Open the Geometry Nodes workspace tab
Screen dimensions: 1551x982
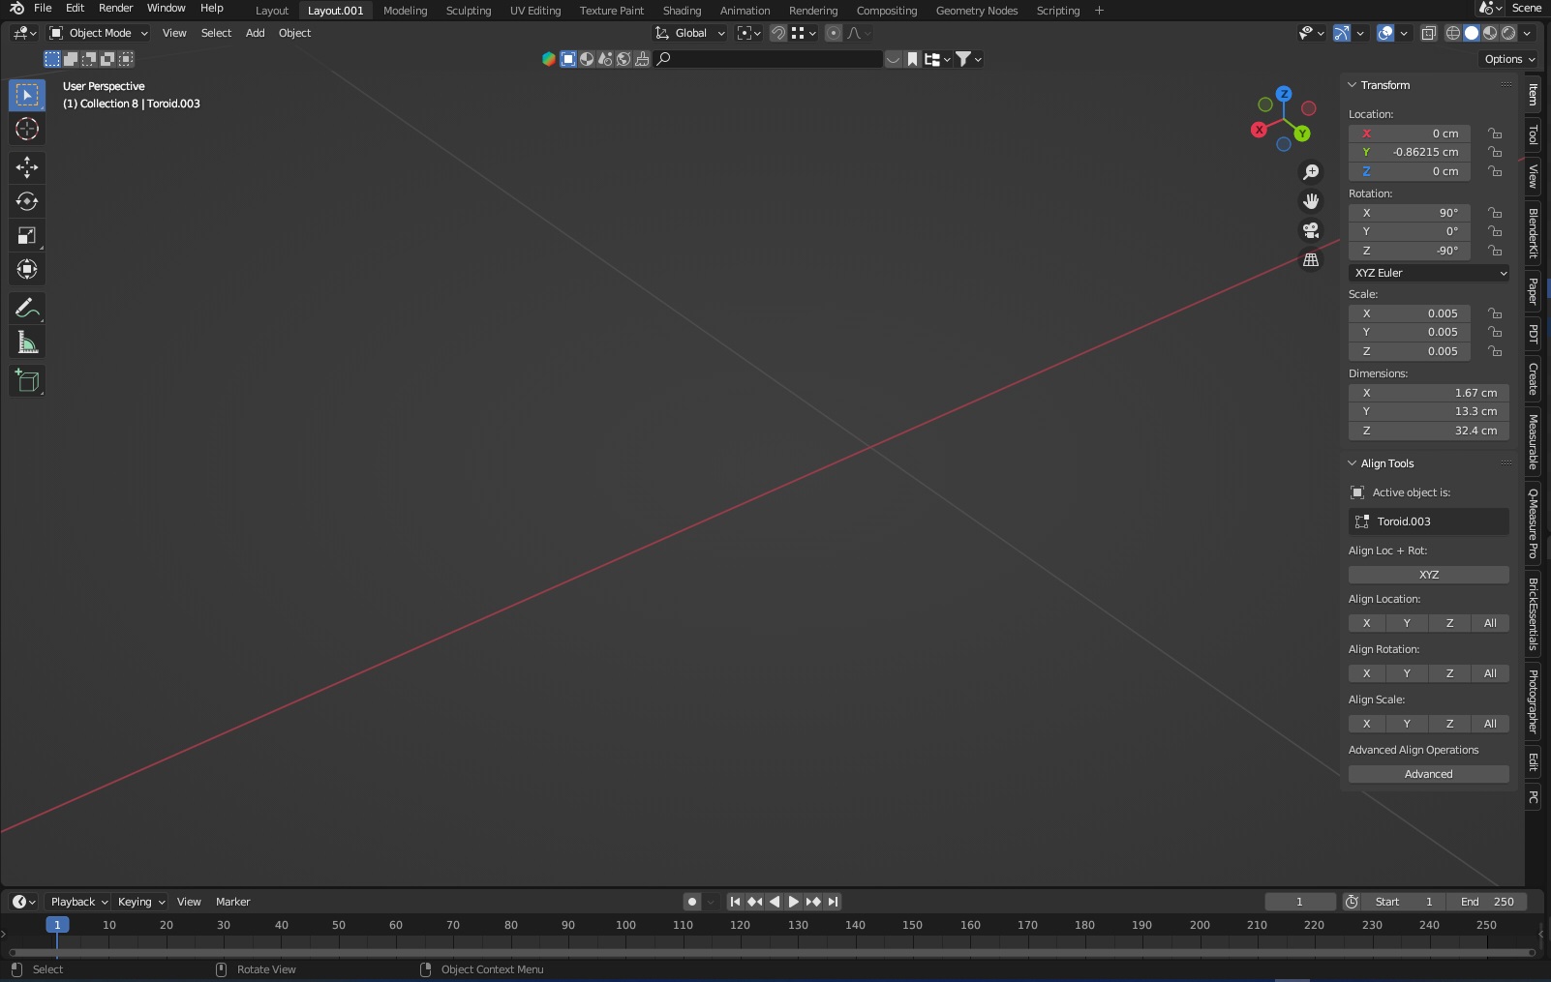click(976, 11)
